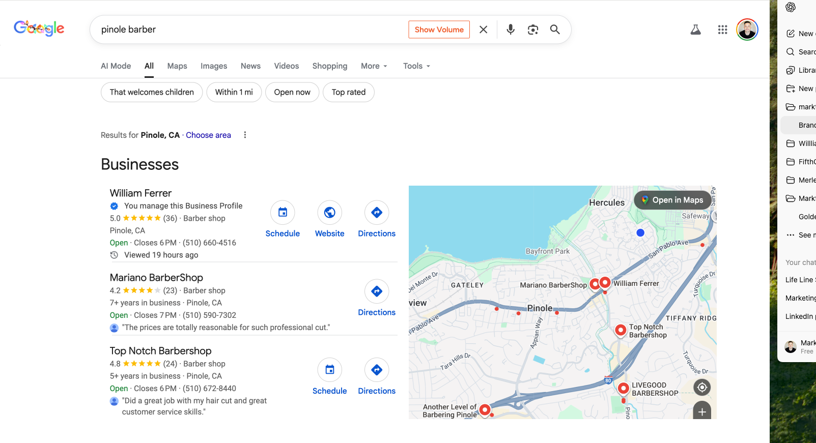Get Directions to Mariano BarberShop

pyautogui.click(x=376, y=291)
